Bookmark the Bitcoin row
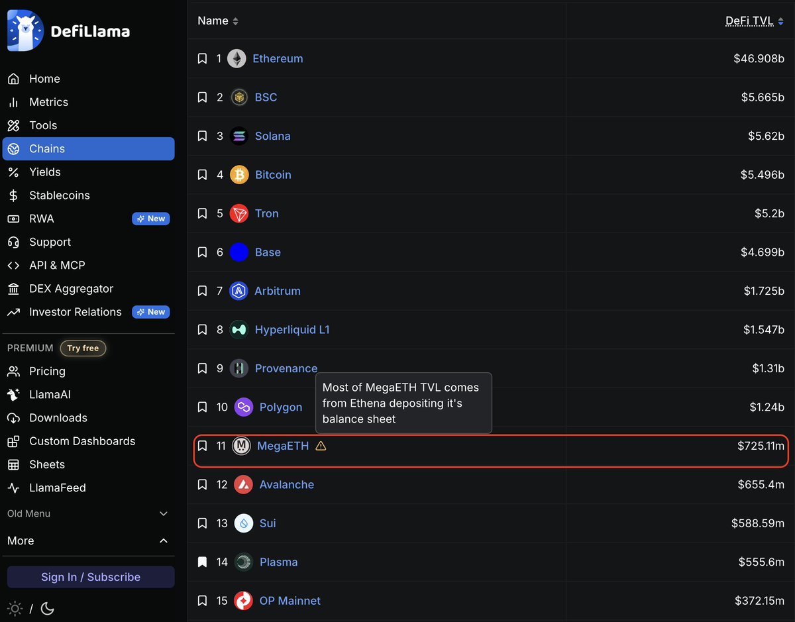Viewport: 795px width, 622px height. [x=203, y=175]
